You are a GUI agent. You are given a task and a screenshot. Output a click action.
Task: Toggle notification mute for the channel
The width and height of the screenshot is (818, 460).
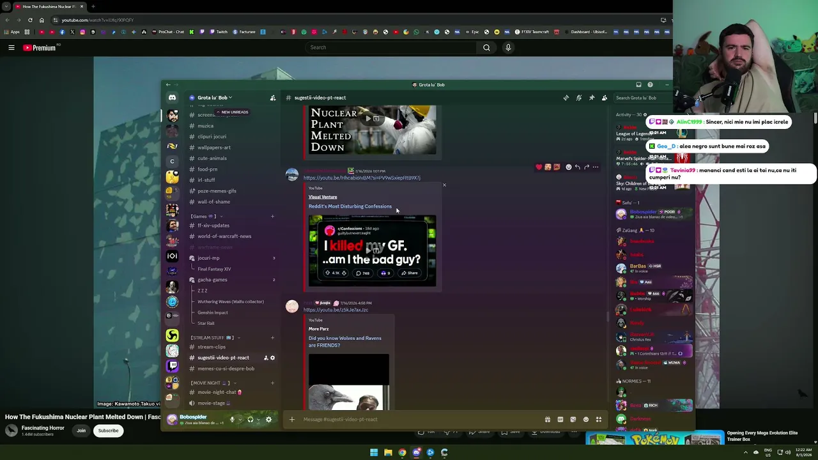(578, 98)
